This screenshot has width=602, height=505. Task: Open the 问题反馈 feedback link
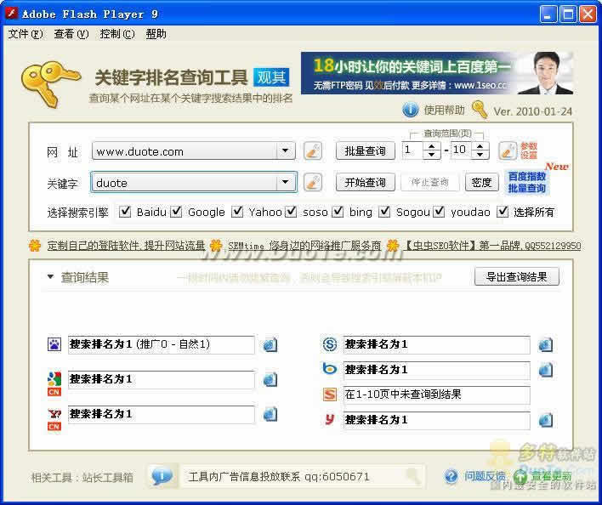tap(485, 476)
